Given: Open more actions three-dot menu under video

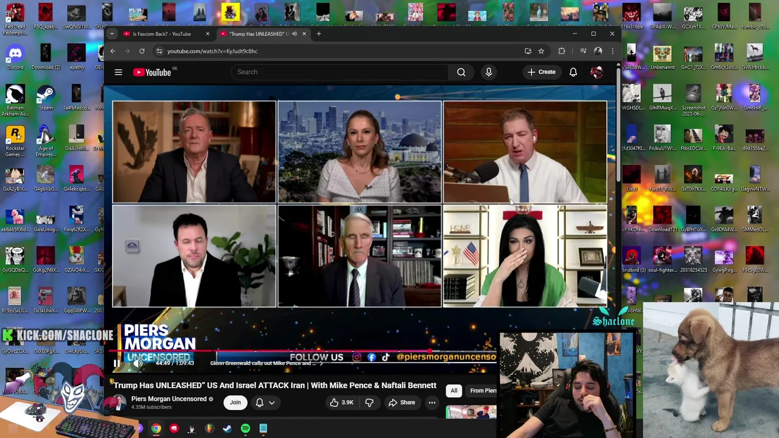Looking at the screenshot, I should point(431,402).
